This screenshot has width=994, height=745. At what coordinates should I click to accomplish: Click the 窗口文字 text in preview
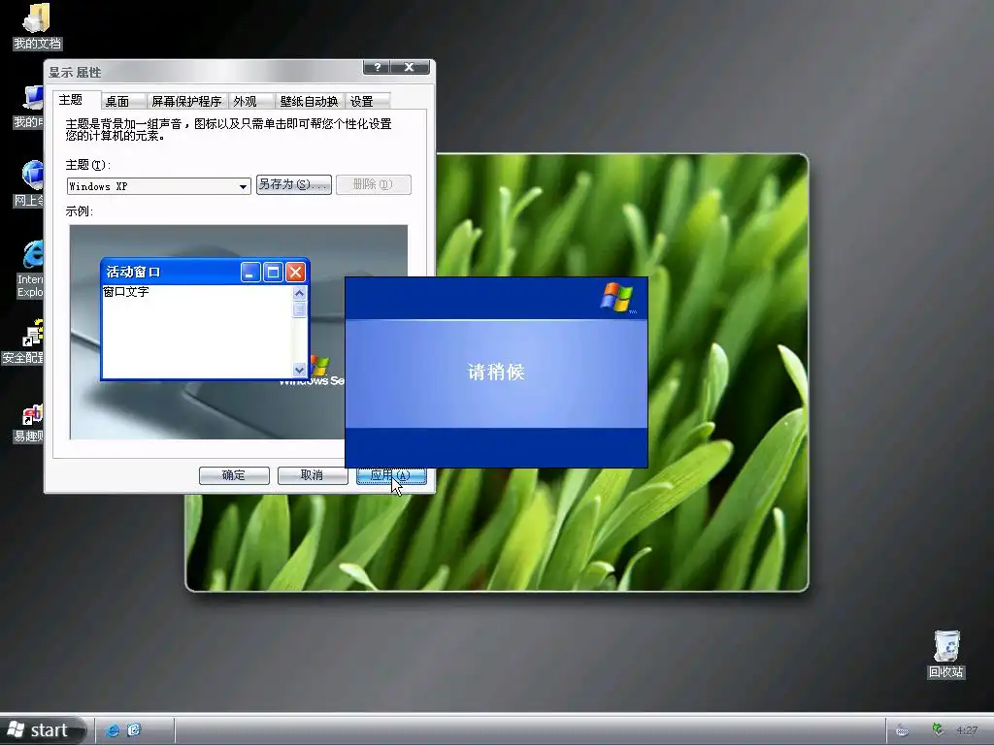pos(126,292)
